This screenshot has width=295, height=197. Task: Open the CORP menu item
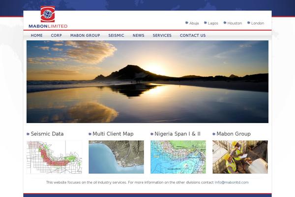point(56,35)
